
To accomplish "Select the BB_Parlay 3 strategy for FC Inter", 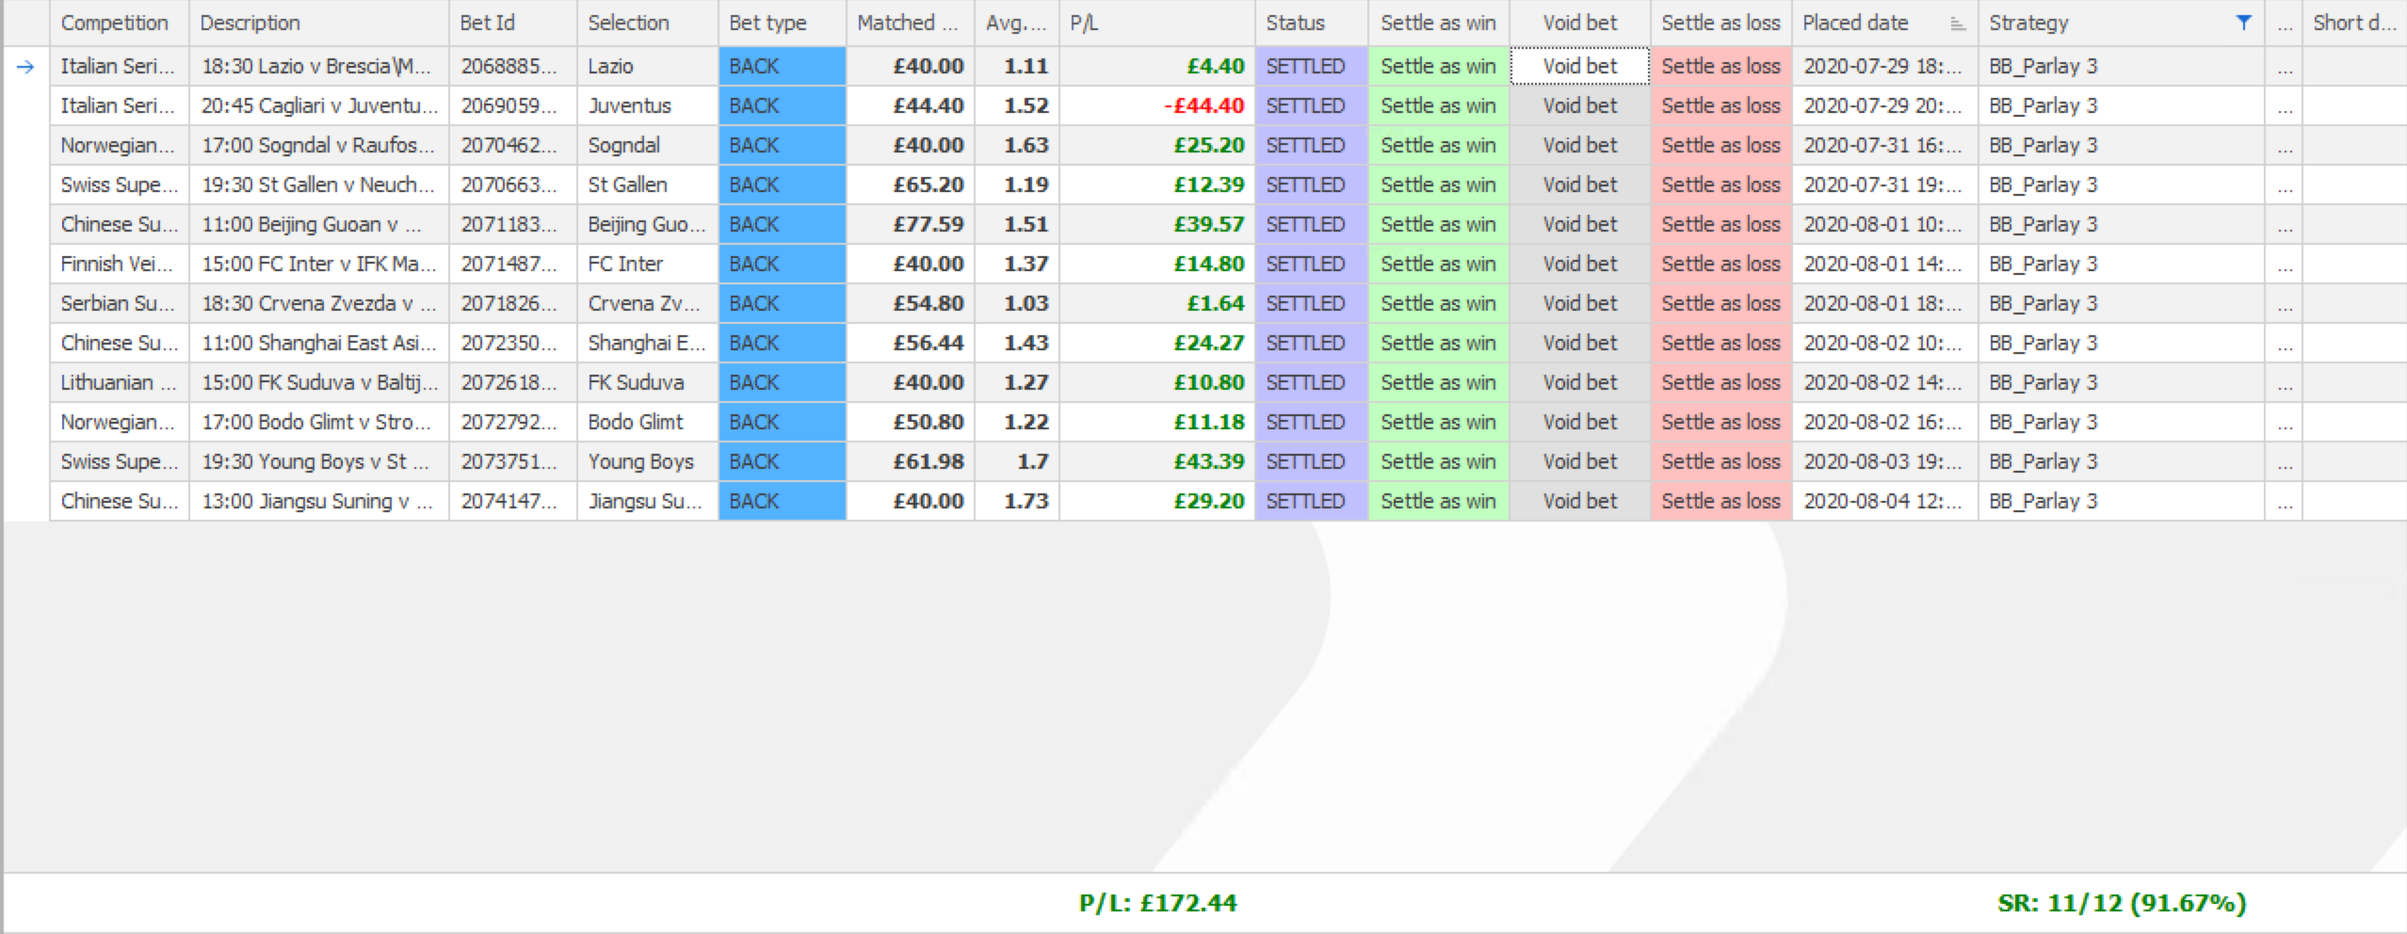I will tap(2121, 264).
